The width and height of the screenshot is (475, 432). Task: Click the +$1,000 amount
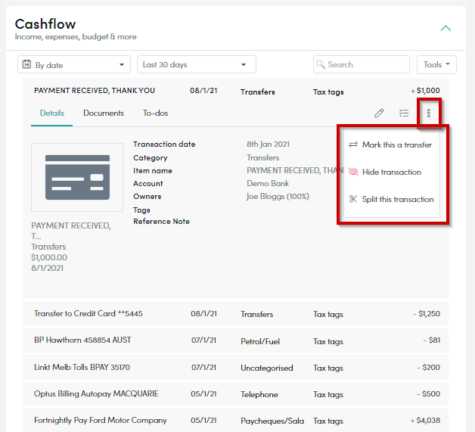pos(425,91)
